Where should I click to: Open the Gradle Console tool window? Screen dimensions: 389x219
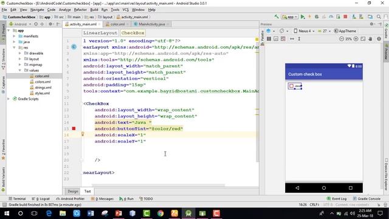pos(367,199)
